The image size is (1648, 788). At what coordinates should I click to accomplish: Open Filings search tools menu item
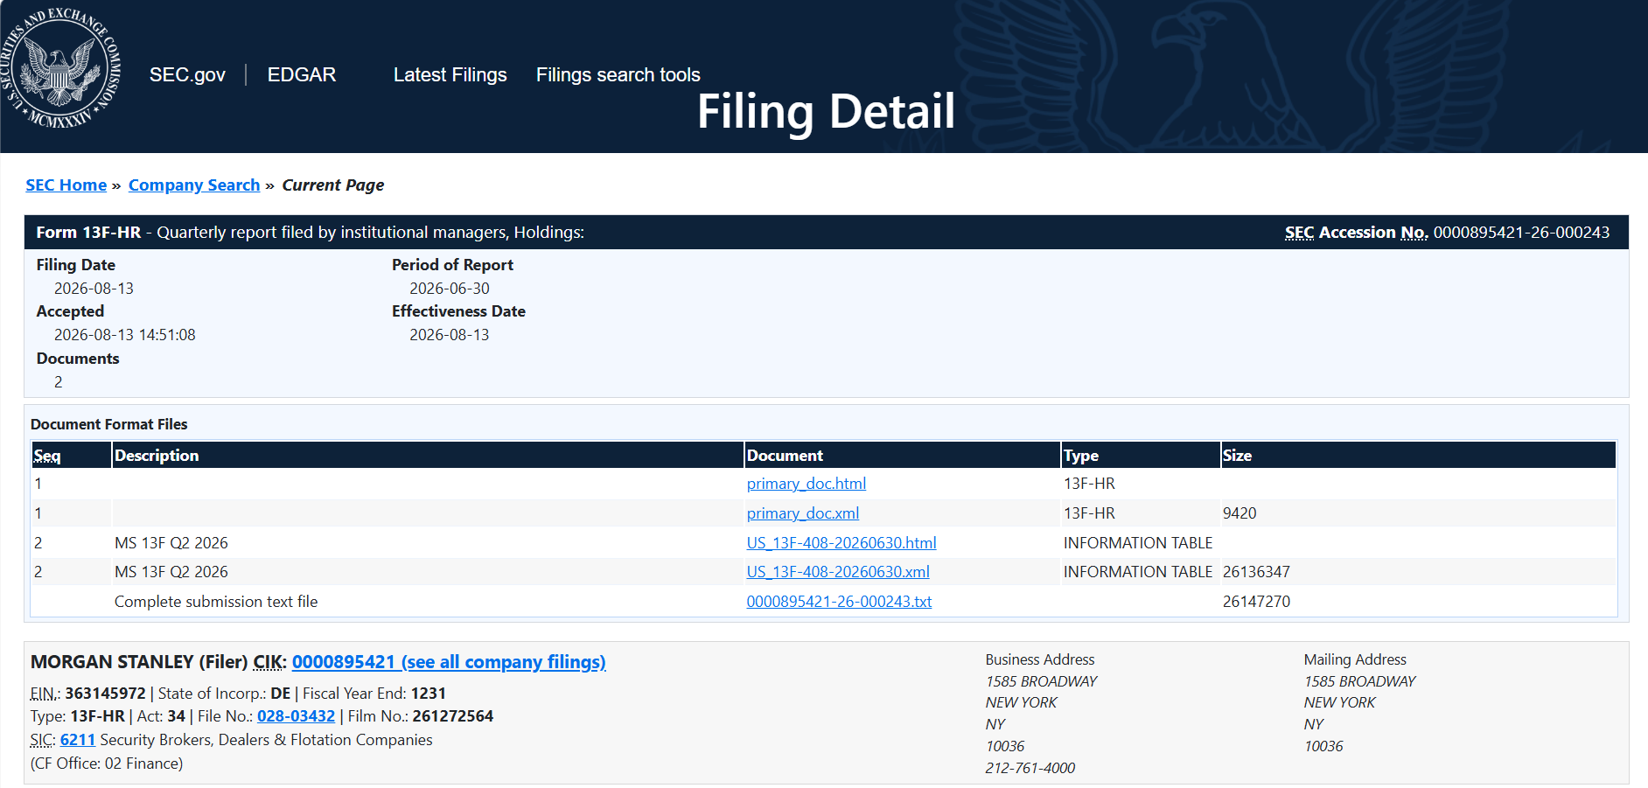(618, 75)
